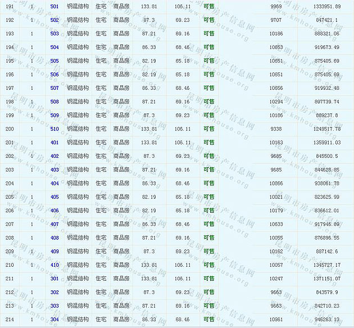Click 可售 status in row 191
This screenshot has height=328, width=354.
pos(208,6)
